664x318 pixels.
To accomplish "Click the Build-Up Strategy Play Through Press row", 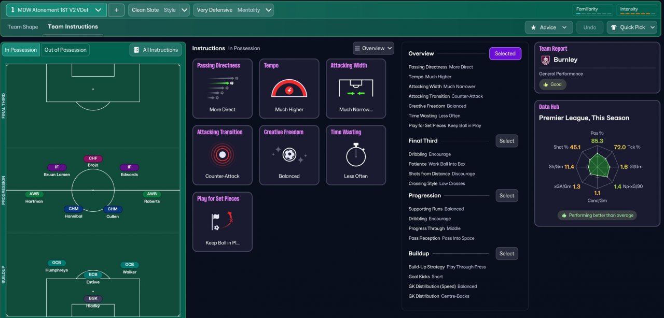I will tap(447, 267).
